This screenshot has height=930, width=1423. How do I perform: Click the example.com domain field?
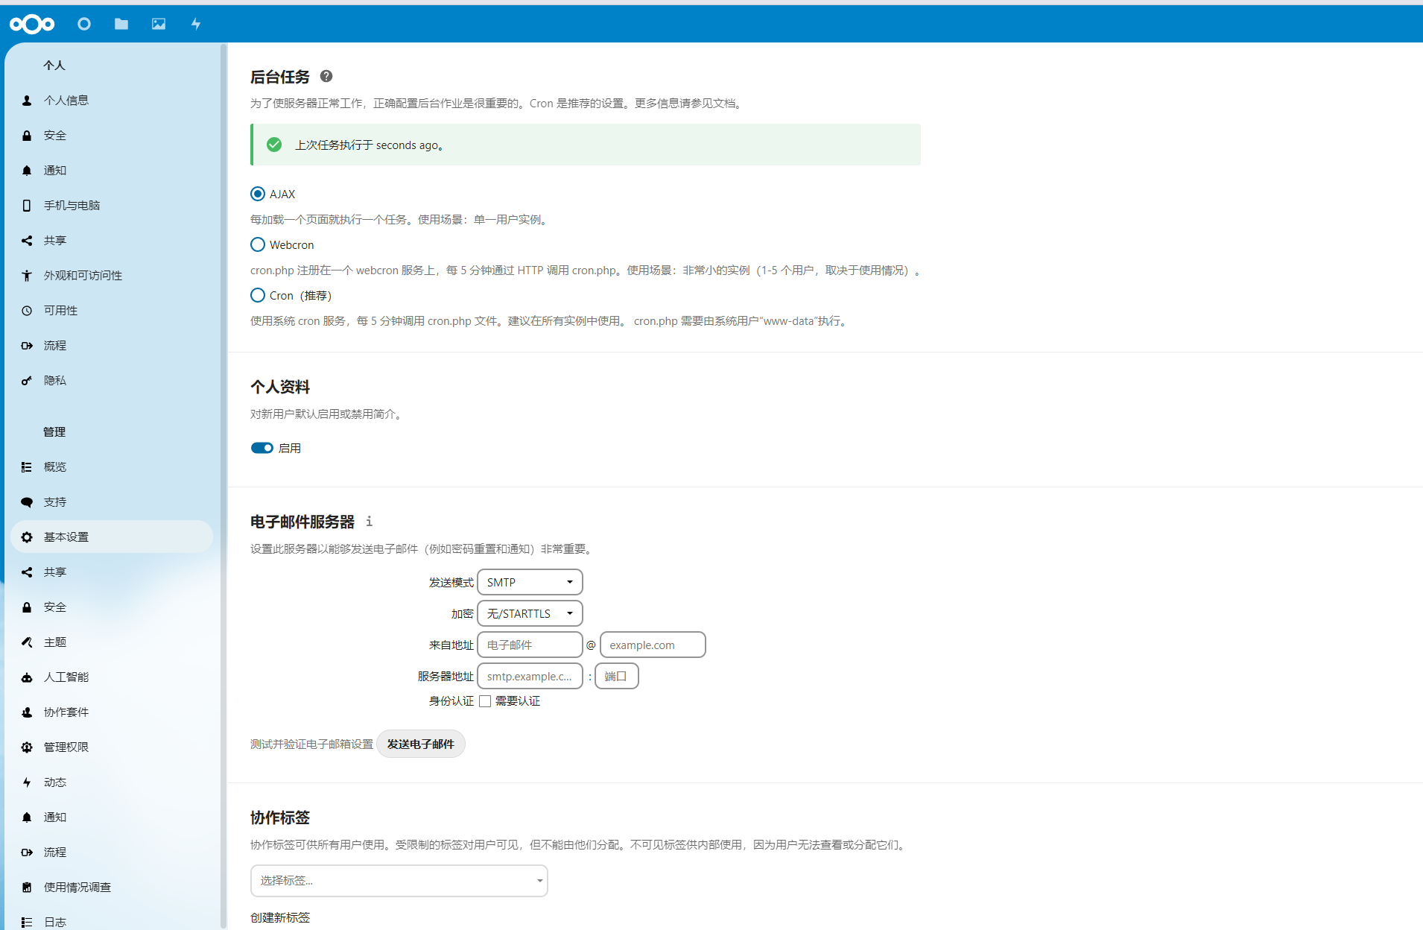click(x=653, y=645)
